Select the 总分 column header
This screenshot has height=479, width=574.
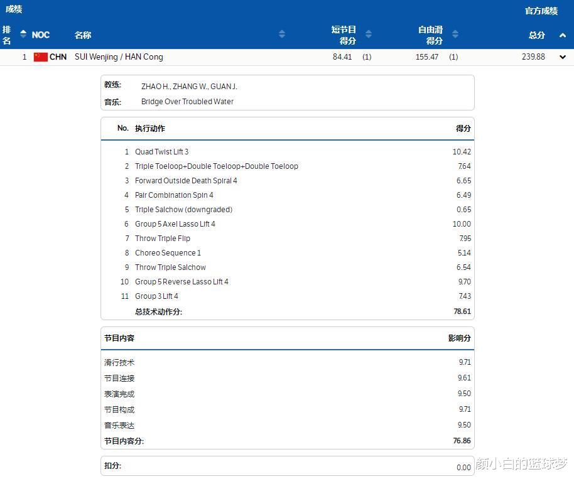pyautogui.click(x=537, y=35)
